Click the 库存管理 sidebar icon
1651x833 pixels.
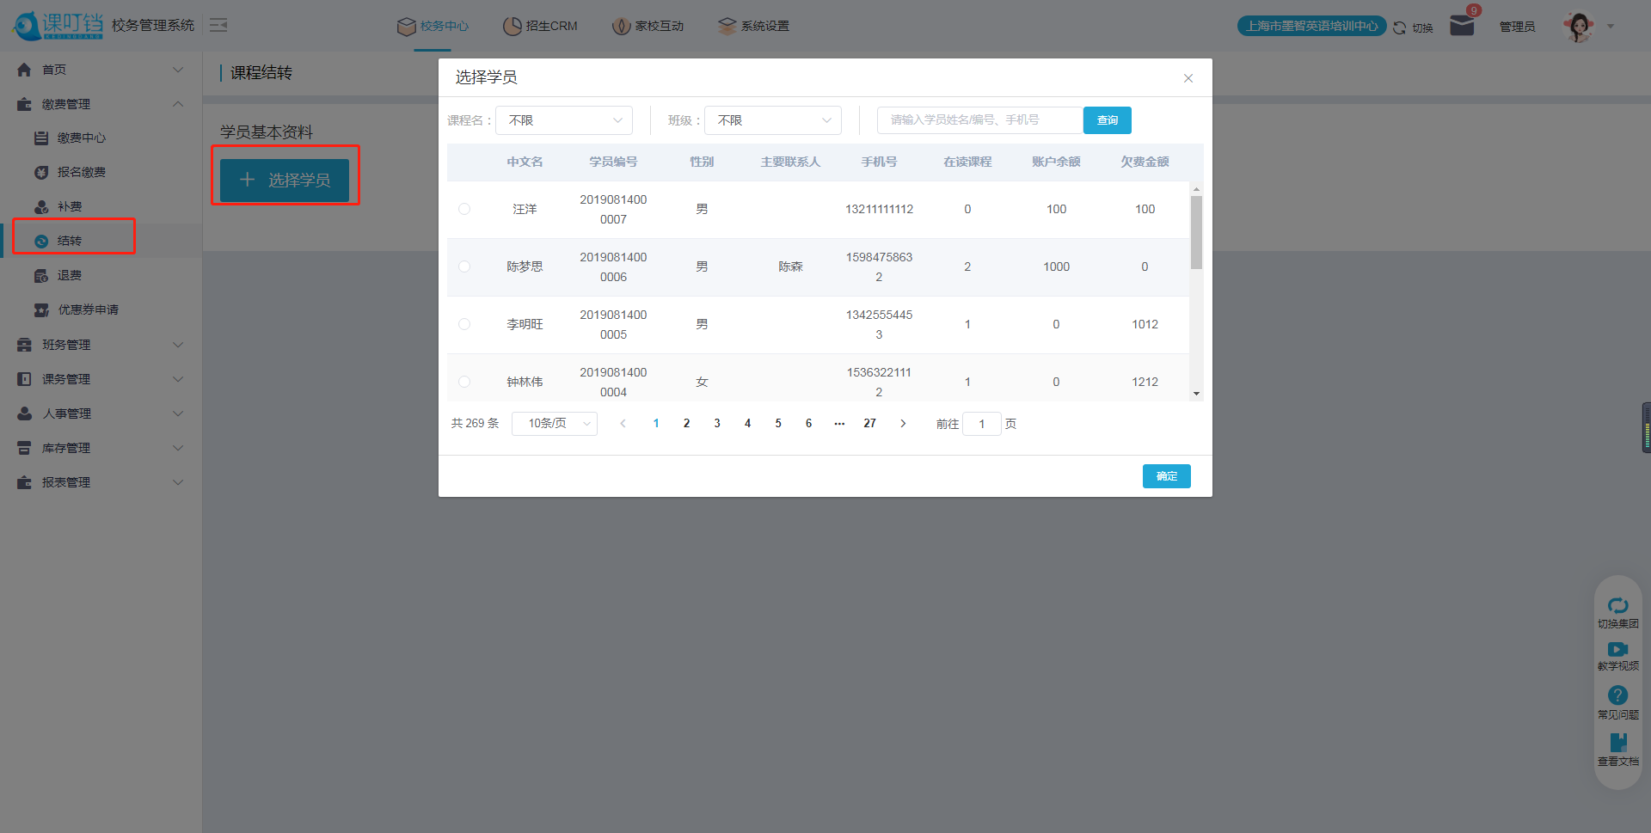24,448
